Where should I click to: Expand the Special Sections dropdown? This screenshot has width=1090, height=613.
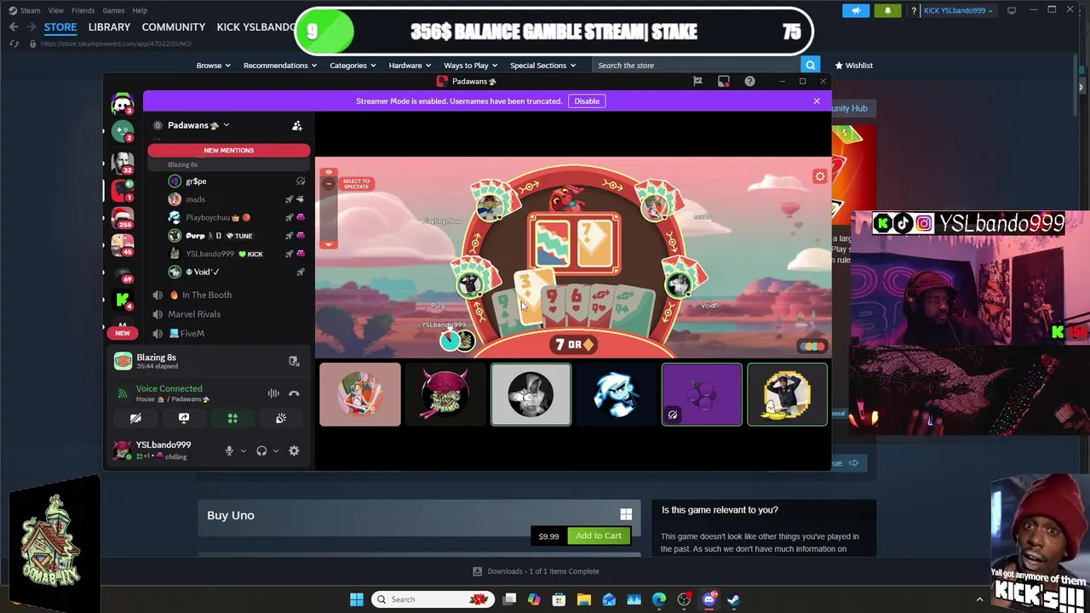coord(543,66)
